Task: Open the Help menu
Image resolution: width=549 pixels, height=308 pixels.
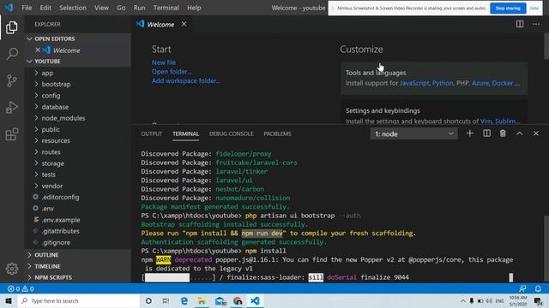Action: (194, 8)
